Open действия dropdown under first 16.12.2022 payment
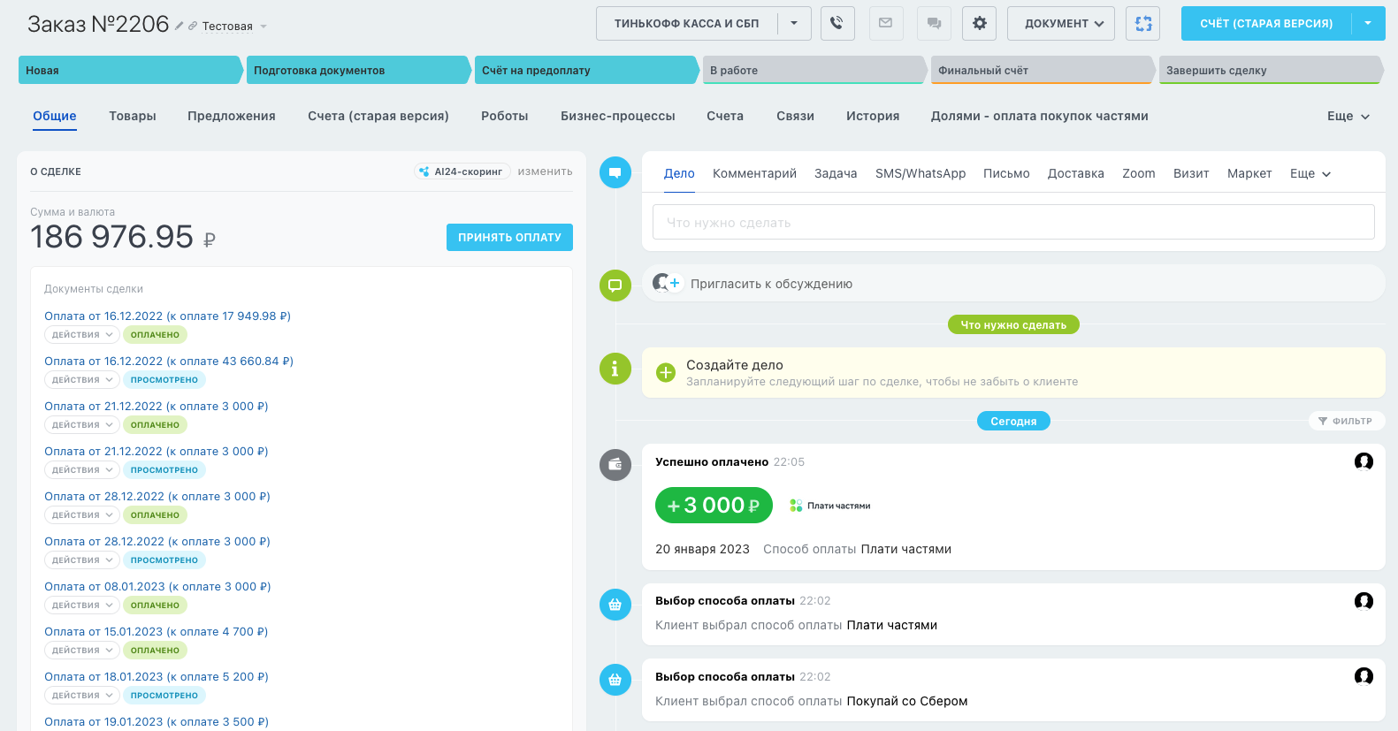 click(82, 335)
